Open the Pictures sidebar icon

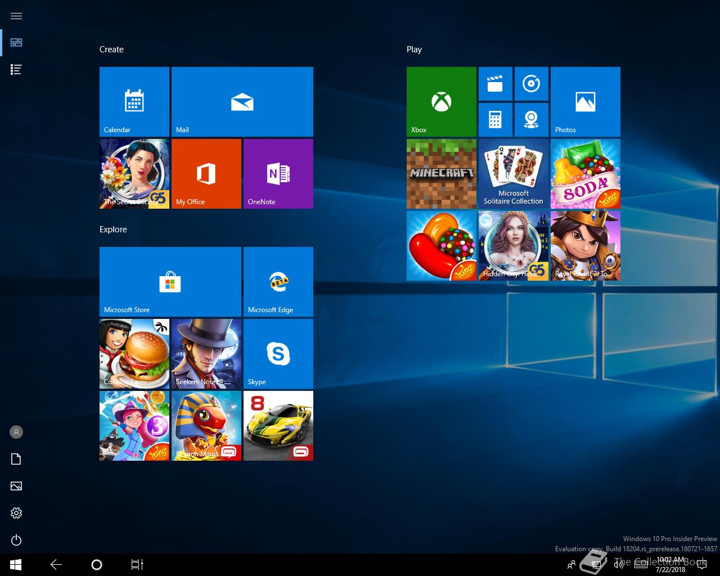click(16, 486)
